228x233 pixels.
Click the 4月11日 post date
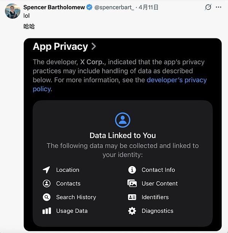point(148,7)
